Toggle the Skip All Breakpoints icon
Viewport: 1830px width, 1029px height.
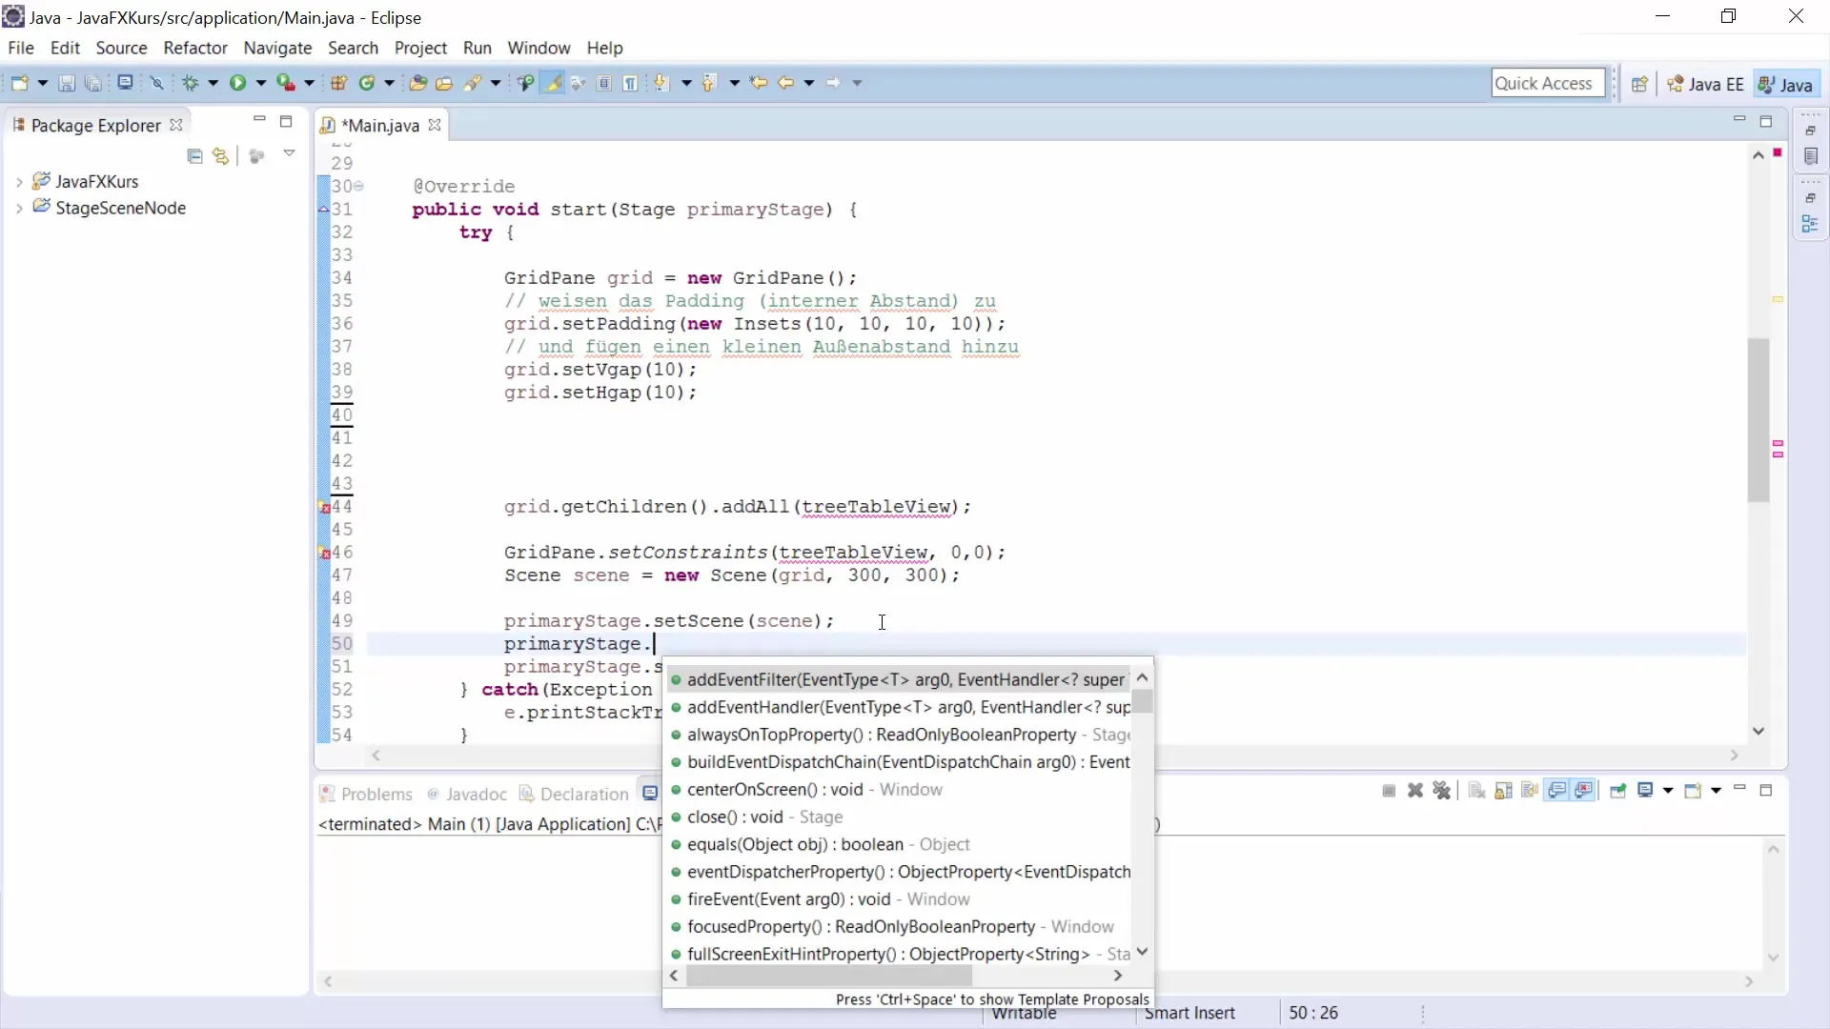156,83
